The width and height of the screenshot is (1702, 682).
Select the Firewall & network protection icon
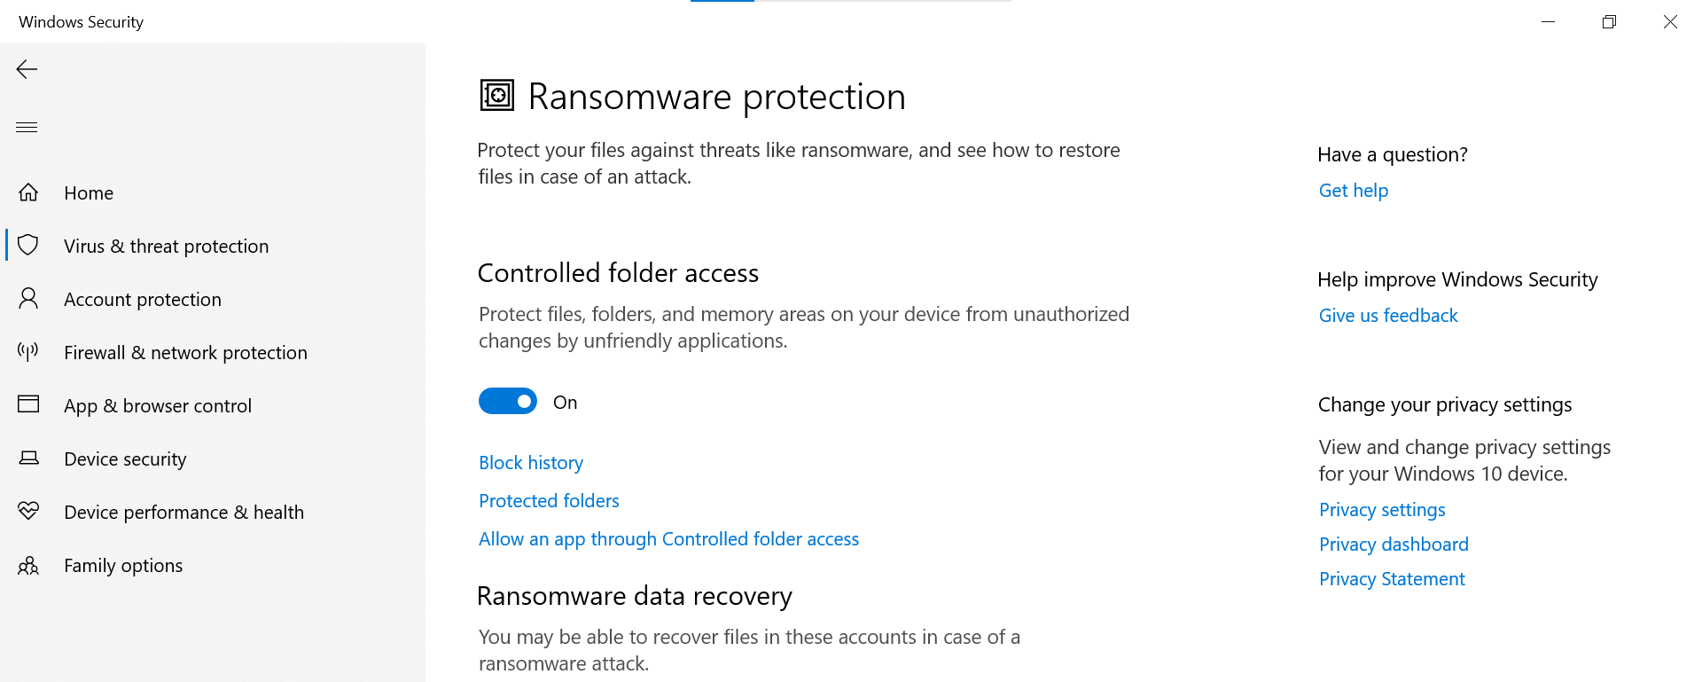coord(28,352)
